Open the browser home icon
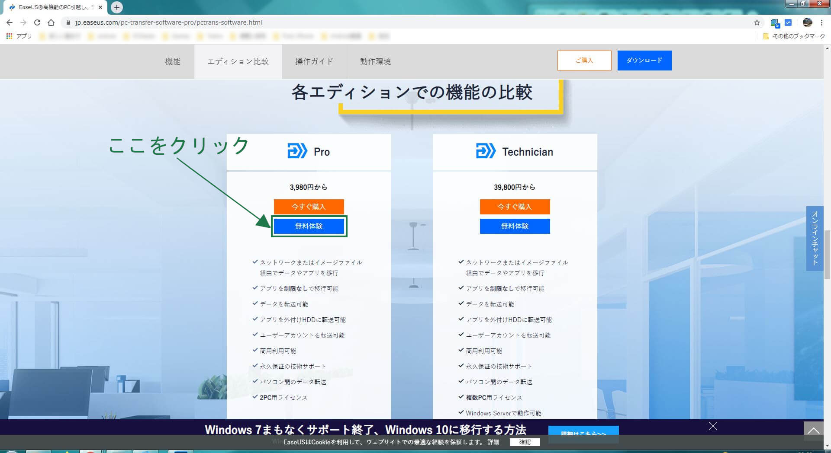831x453 pixels. point(51,22)
